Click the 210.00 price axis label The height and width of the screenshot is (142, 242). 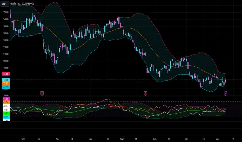[x=5, y=54]
